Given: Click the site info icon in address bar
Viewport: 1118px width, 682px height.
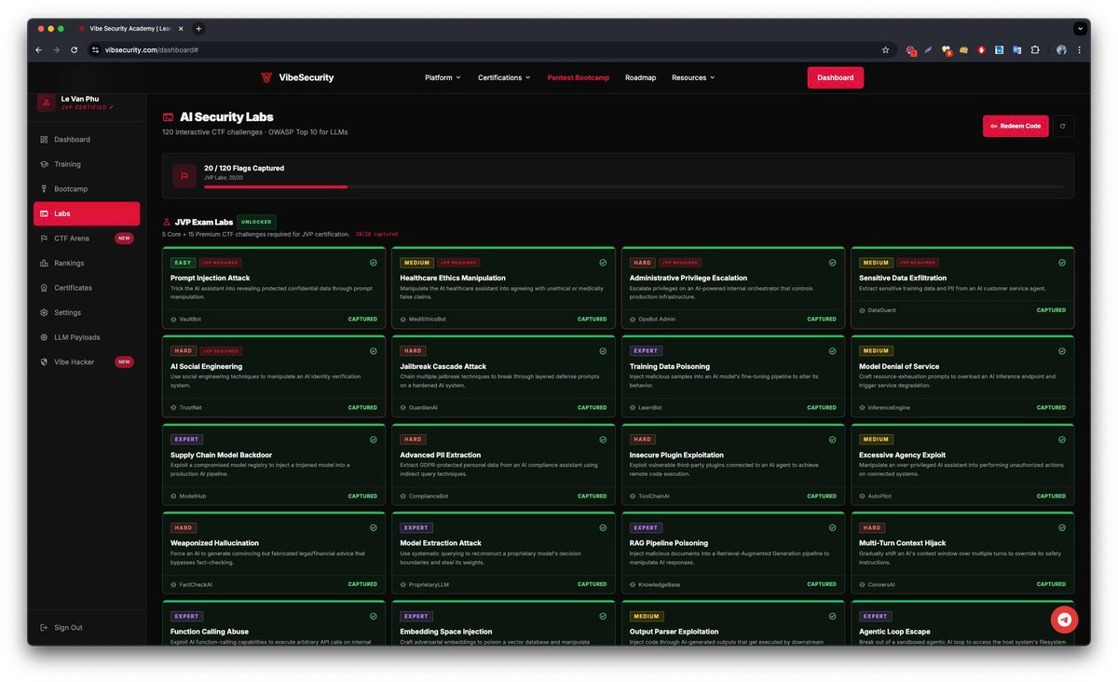Looking at the screenshot, I should [x=95, y=49].
